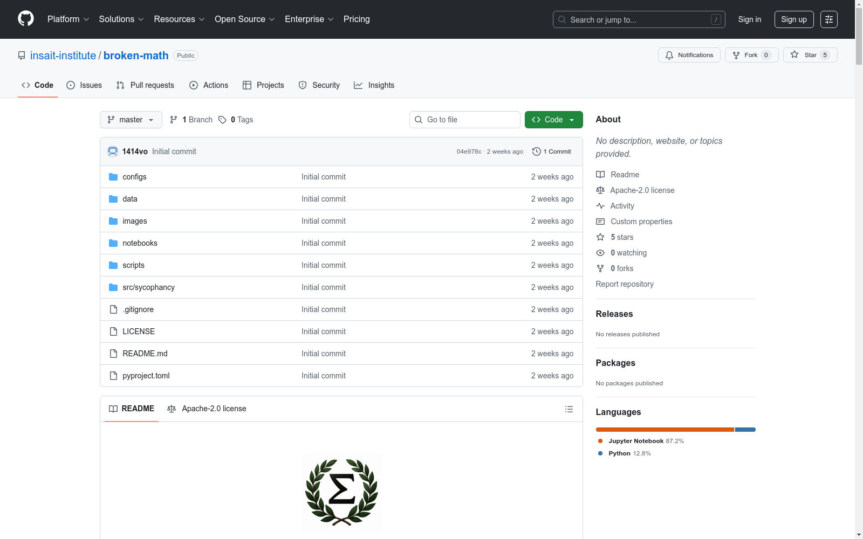Expand the Enterprise menu
863x539 pixels.
[309, 19]
